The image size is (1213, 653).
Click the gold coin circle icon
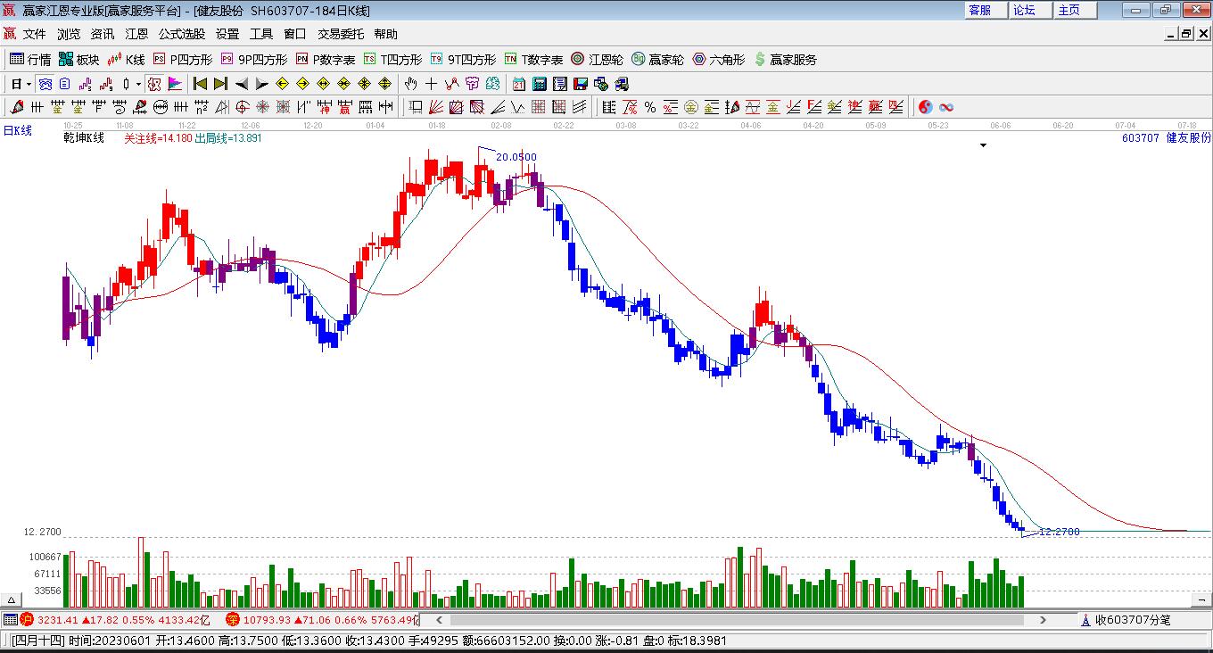pyautogui.click(x=691, y=107)
